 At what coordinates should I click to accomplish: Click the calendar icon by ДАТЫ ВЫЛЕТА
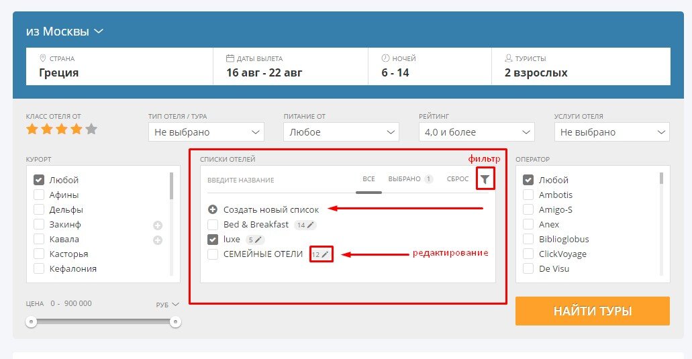click(x=230, y=58)
